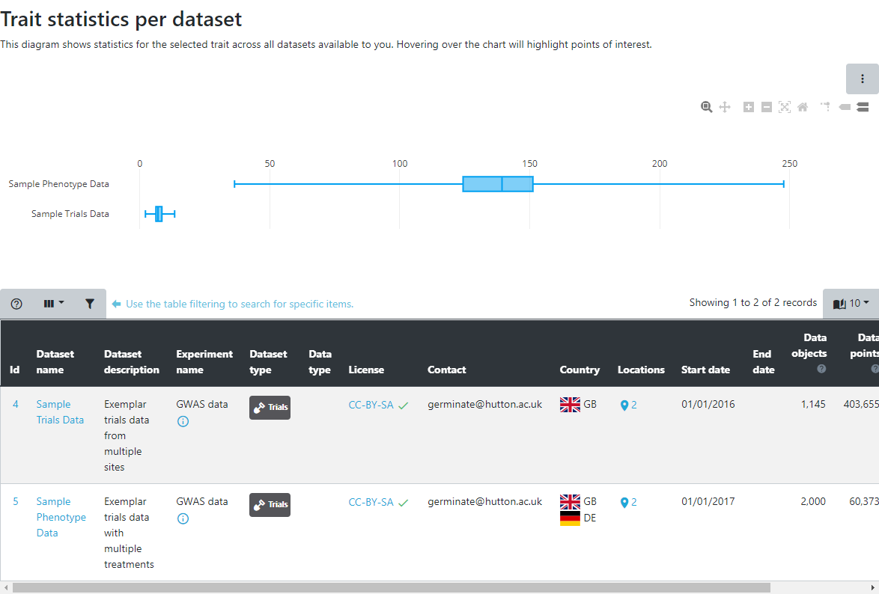Viewport: 879px width, 594px height.
Task: Autoscale the chart axes
Action: (x=784, y=107)
